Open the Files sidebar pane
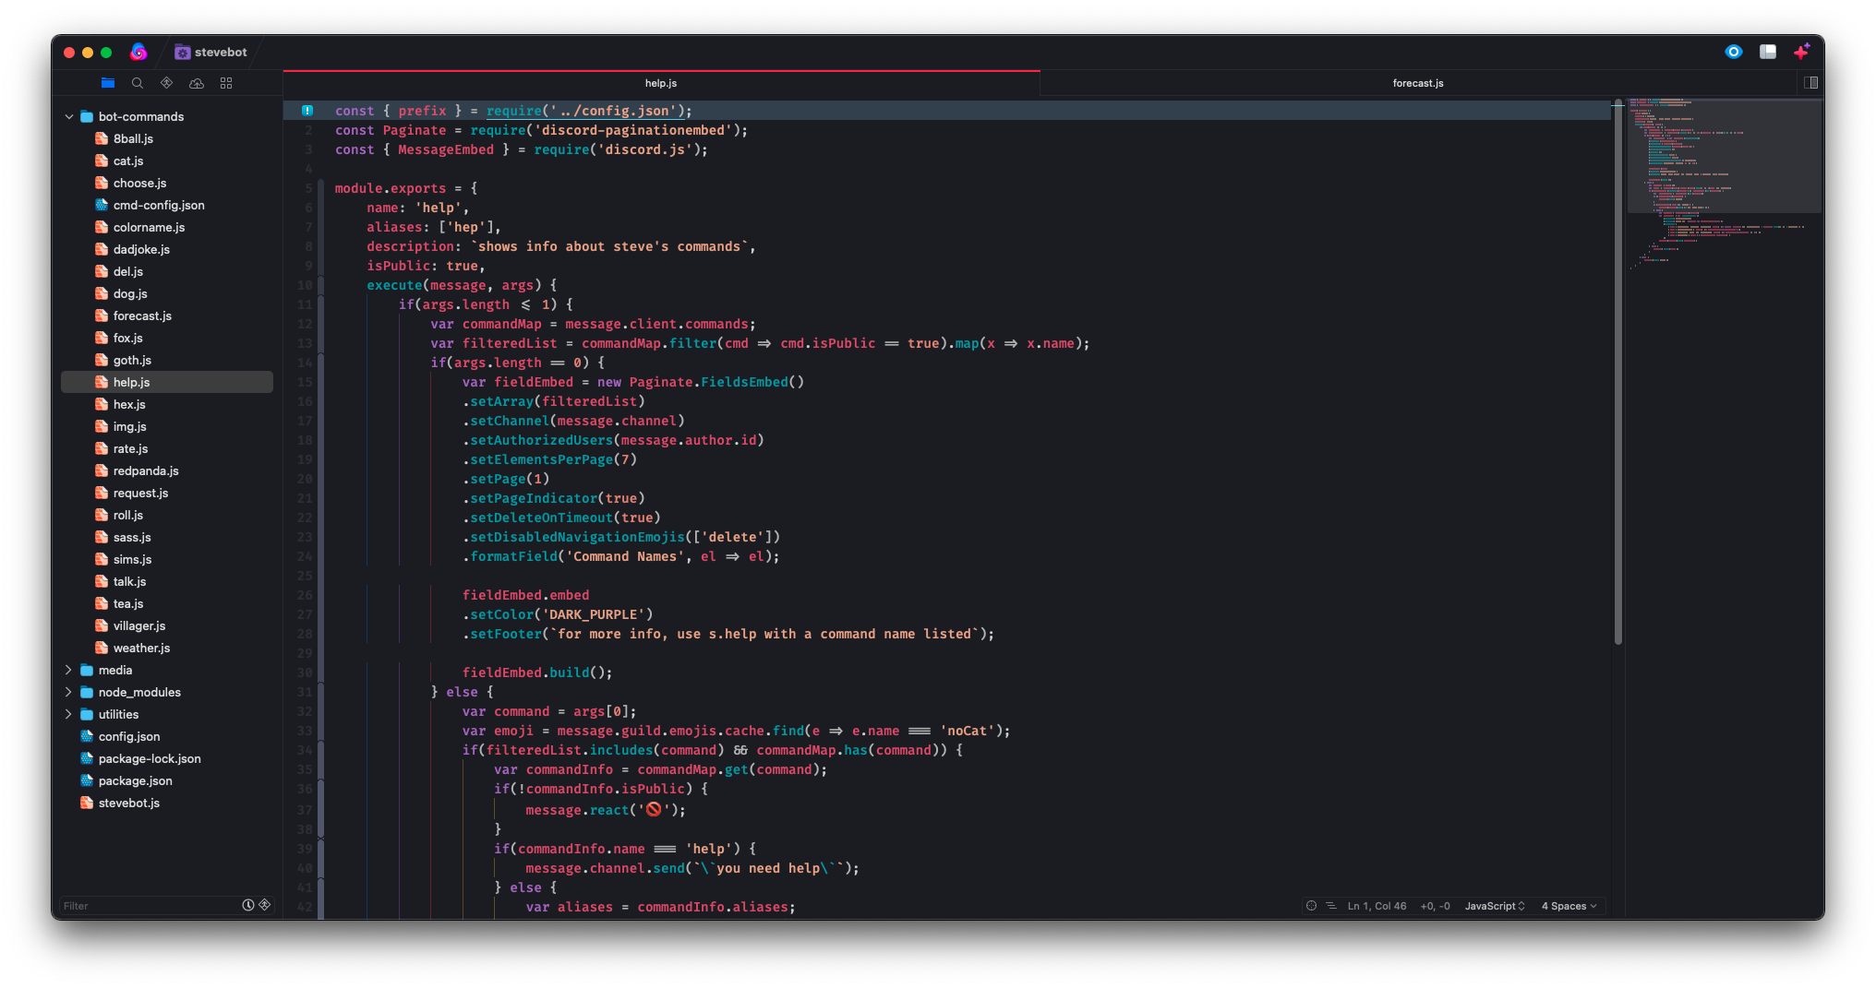The width and height of the screenshot is (1876, 988). click(108, 83)
